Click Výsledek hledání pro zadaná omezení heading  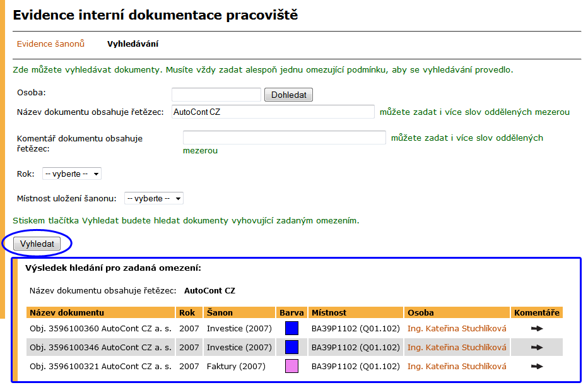pyautogui.click(x=114, y=268)
